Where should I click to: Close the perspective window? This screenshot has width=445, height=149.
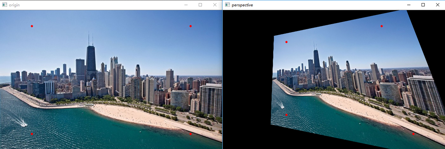[438, 5]
